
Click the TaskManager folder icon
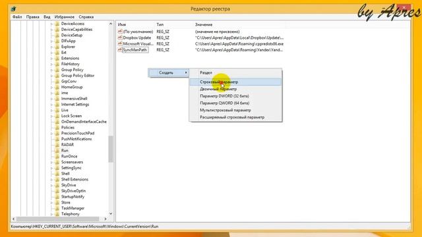pyautogui.click(x=57, y=208)
